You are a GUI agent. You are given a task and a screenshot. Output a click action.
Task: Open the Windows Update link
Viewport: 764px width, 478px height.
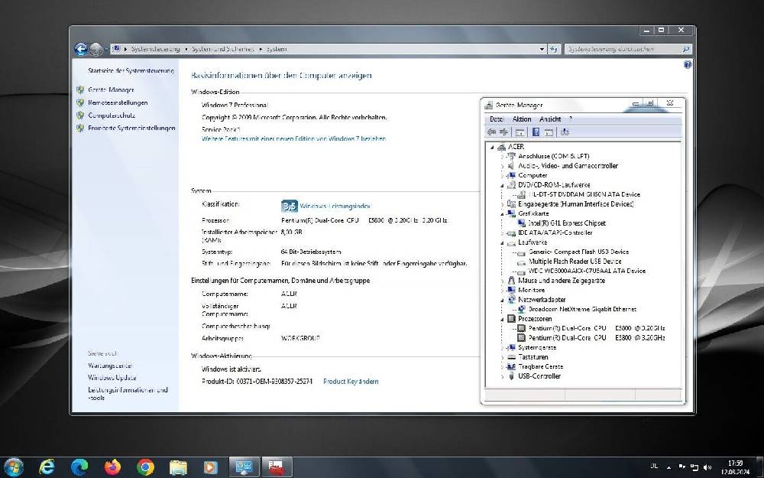point(112,378)
